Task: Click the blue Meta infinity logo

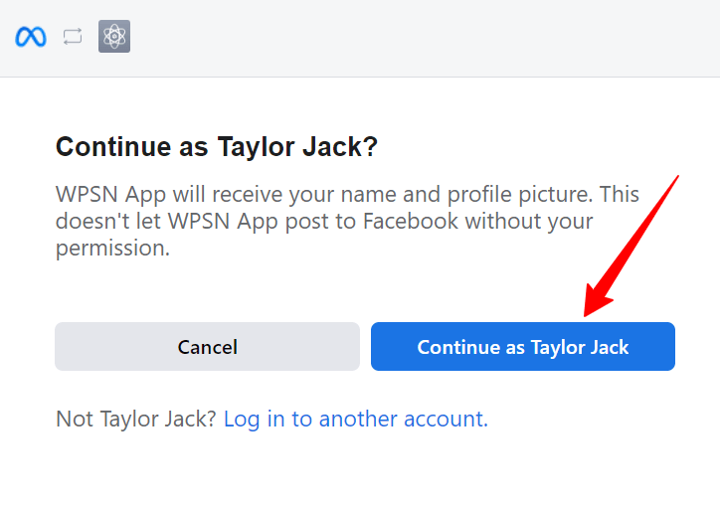Action: pyautogui.click(x=31, y=37)
